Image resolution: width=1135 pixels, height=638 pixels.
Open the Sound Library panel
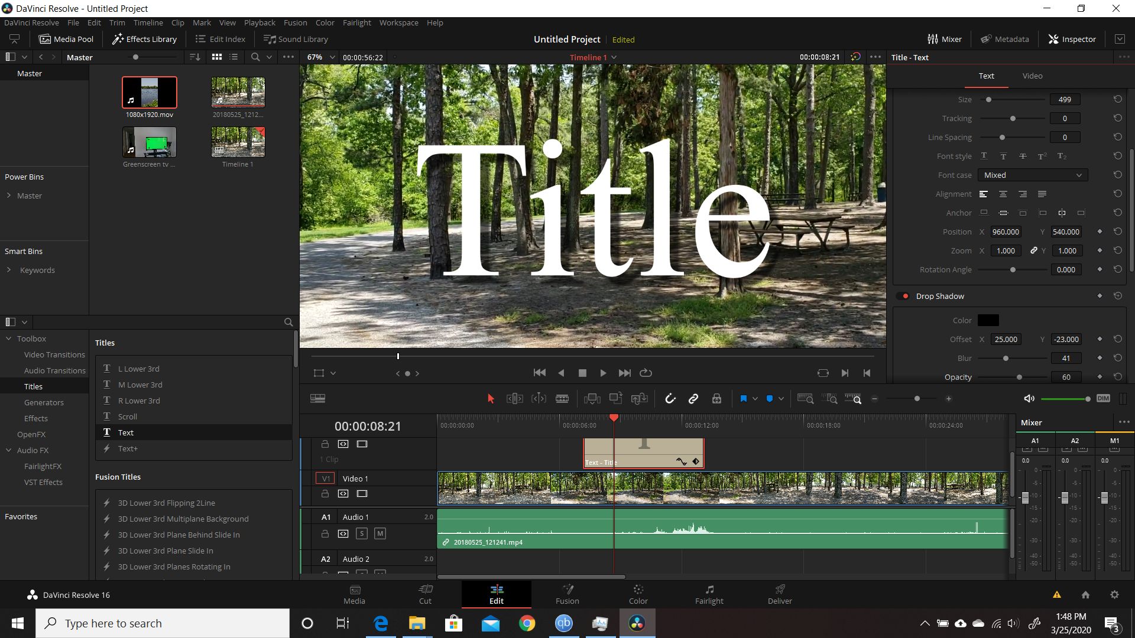(x=296, y=39)
